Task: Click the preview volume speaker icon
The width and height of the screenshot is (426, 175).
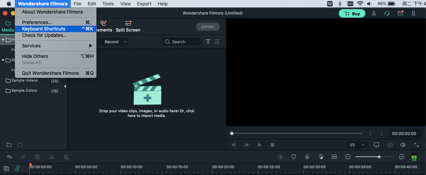Action: [403, 145]
